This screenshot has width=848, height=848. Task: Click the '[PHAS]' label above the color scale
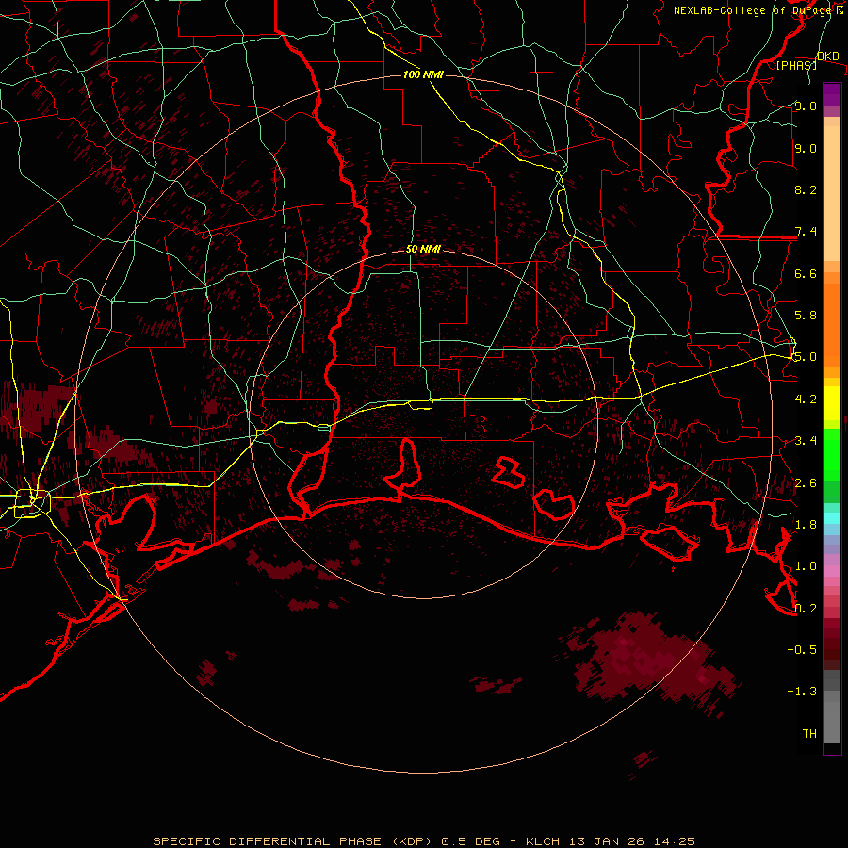click(796, 65)
